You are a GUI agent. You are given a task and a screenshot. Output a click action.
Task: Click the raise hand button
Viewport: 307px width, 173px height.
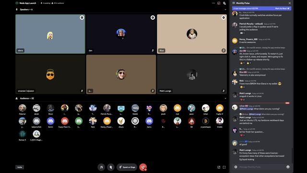[x=111, y=167]
